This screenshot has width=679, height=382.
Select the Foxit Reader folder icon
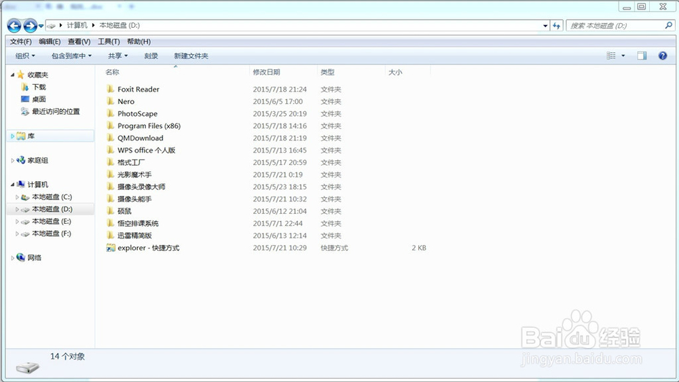tap(111, 89)
